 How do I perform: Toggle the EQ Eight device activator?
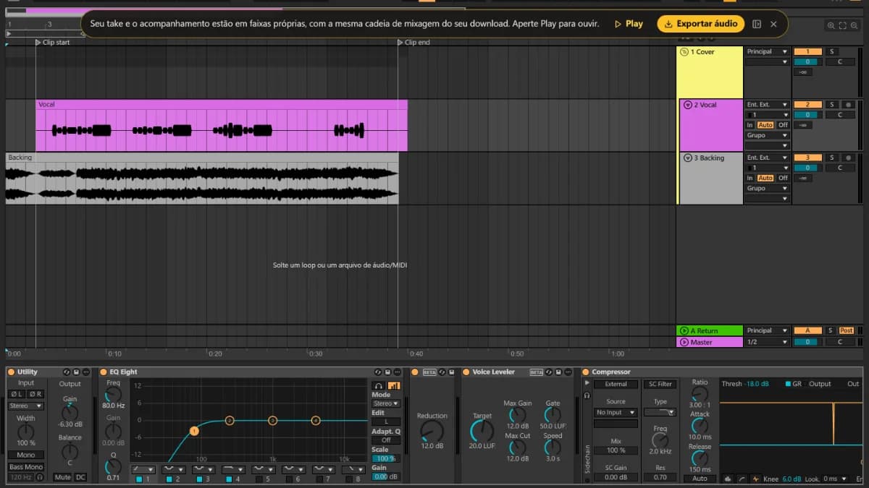104,372
